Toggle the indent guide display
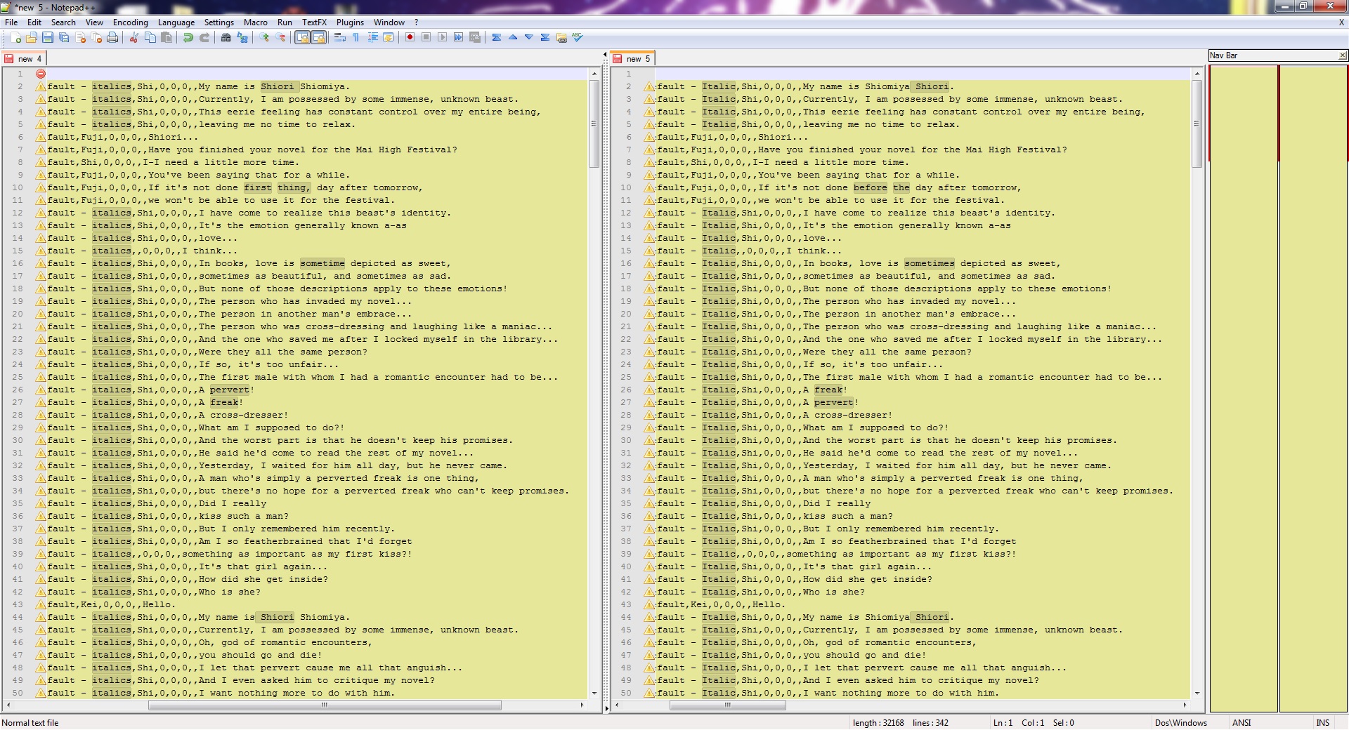Screen dimensions: 1349x730 (x=372, y=37)
